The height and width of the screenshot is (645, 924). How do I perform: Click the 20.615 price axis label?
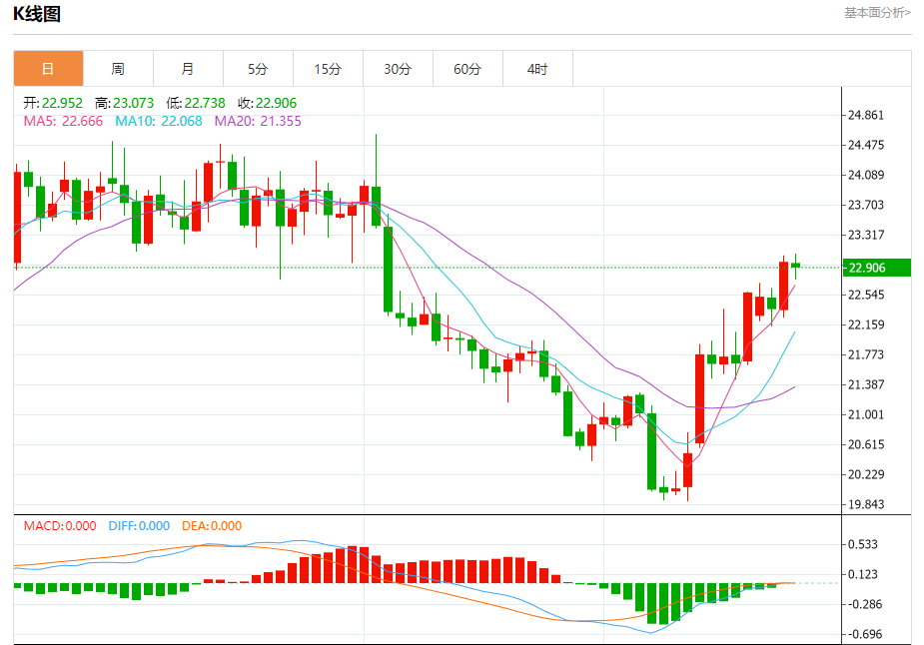click(866, 444)
